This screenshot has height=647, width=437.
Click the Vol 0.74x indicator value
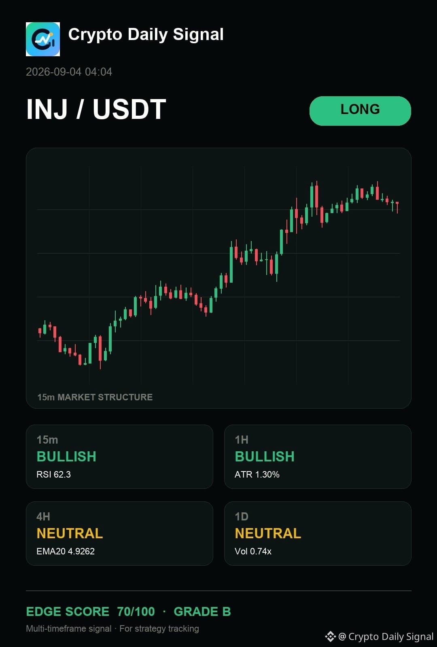(253, 551)
